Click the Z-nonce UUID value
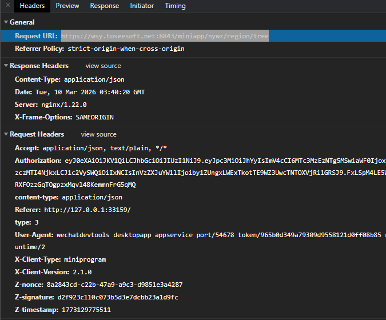Image resolution: width=386 pixels, height=320 pixels. click(115, 285)
